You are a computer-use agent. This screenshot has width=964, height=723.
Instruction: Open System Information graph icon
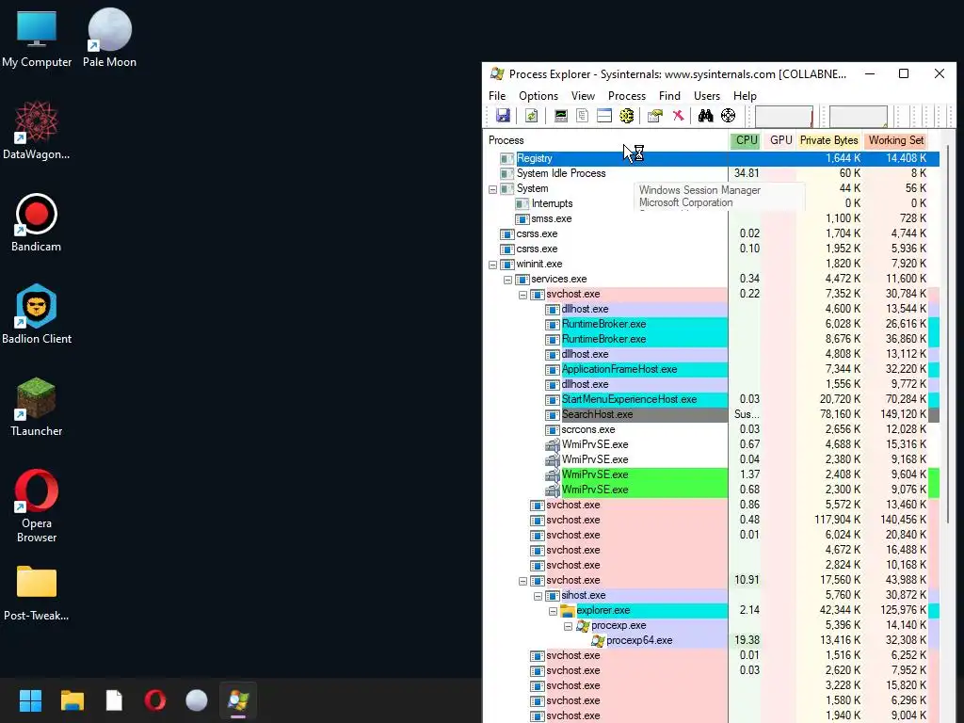[x=561, y=116]
